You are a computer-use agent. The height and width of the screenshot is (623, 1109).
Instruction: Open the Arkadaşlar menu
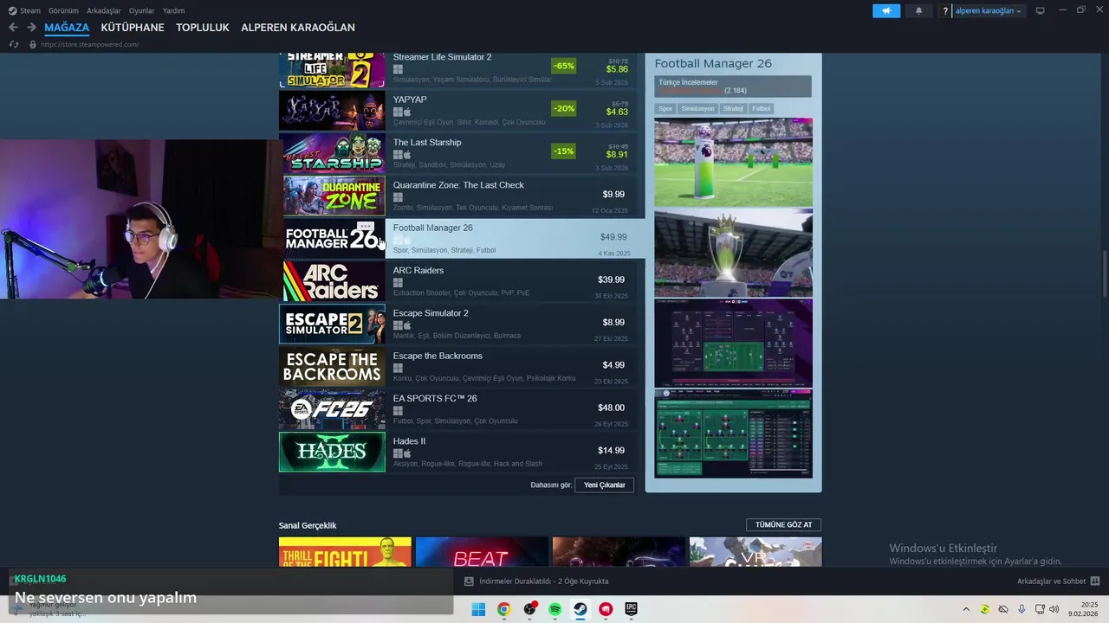(x=104, y=10)
